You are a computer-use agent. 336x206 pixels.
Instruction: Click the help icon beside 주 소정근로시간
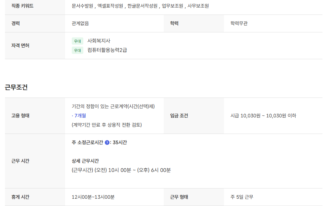pyautogui.click(x=107, y=143)
